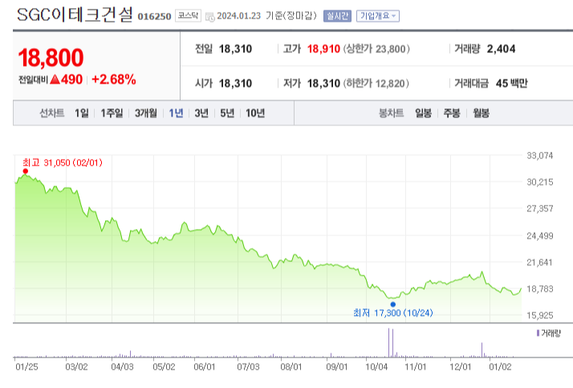The width and height of the screenshot is (573, 388).
Task: Click the blue 최저 marker dot
Action: coord(393,304)
